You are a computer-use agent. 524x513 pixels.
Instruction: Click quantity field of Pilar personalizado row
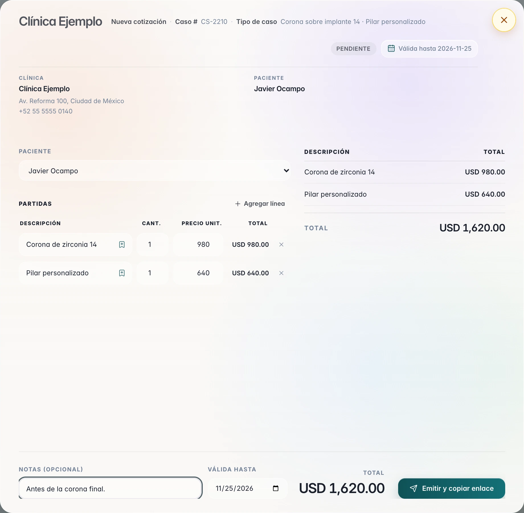(152, 273)
